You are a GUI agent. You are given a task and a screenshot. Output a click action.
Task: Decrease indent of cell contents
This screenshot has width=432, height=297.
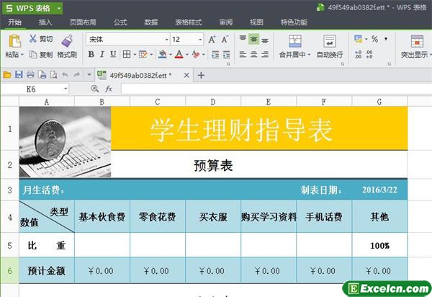pyautogui.click(x=215, y=55)
